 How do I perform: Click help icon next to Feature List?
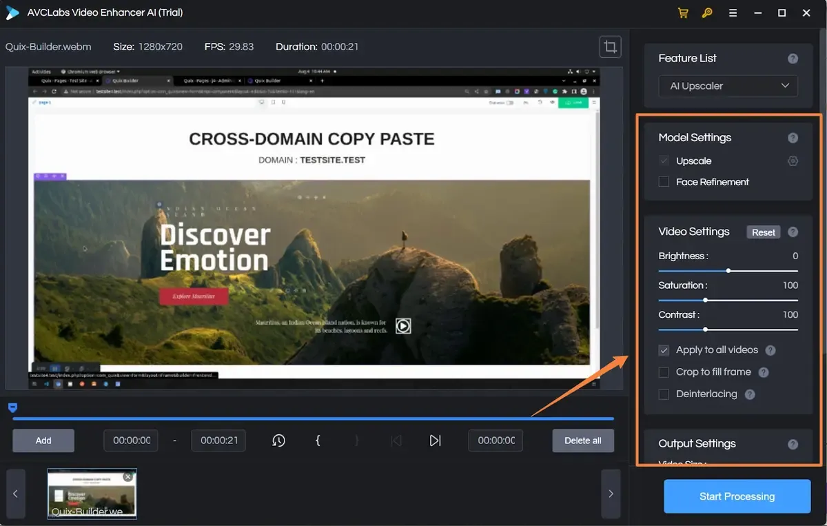pos(793,59)
